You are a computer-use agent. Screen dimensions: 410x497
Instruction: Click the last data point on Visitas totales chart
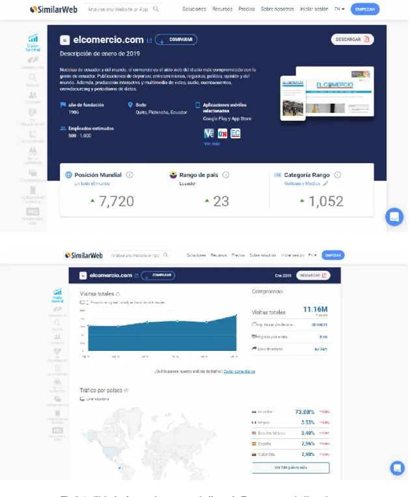pyautogui.click(x=236, y=316)
